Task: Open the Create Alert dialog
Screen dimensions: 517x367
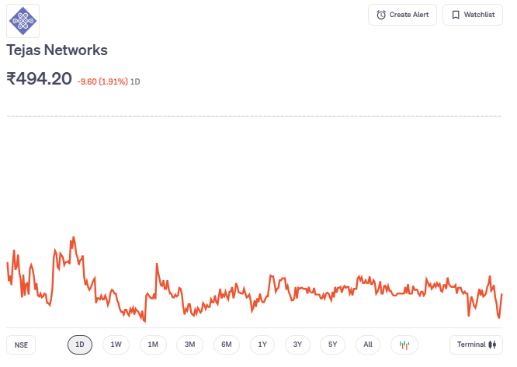Action: [402, 15]
